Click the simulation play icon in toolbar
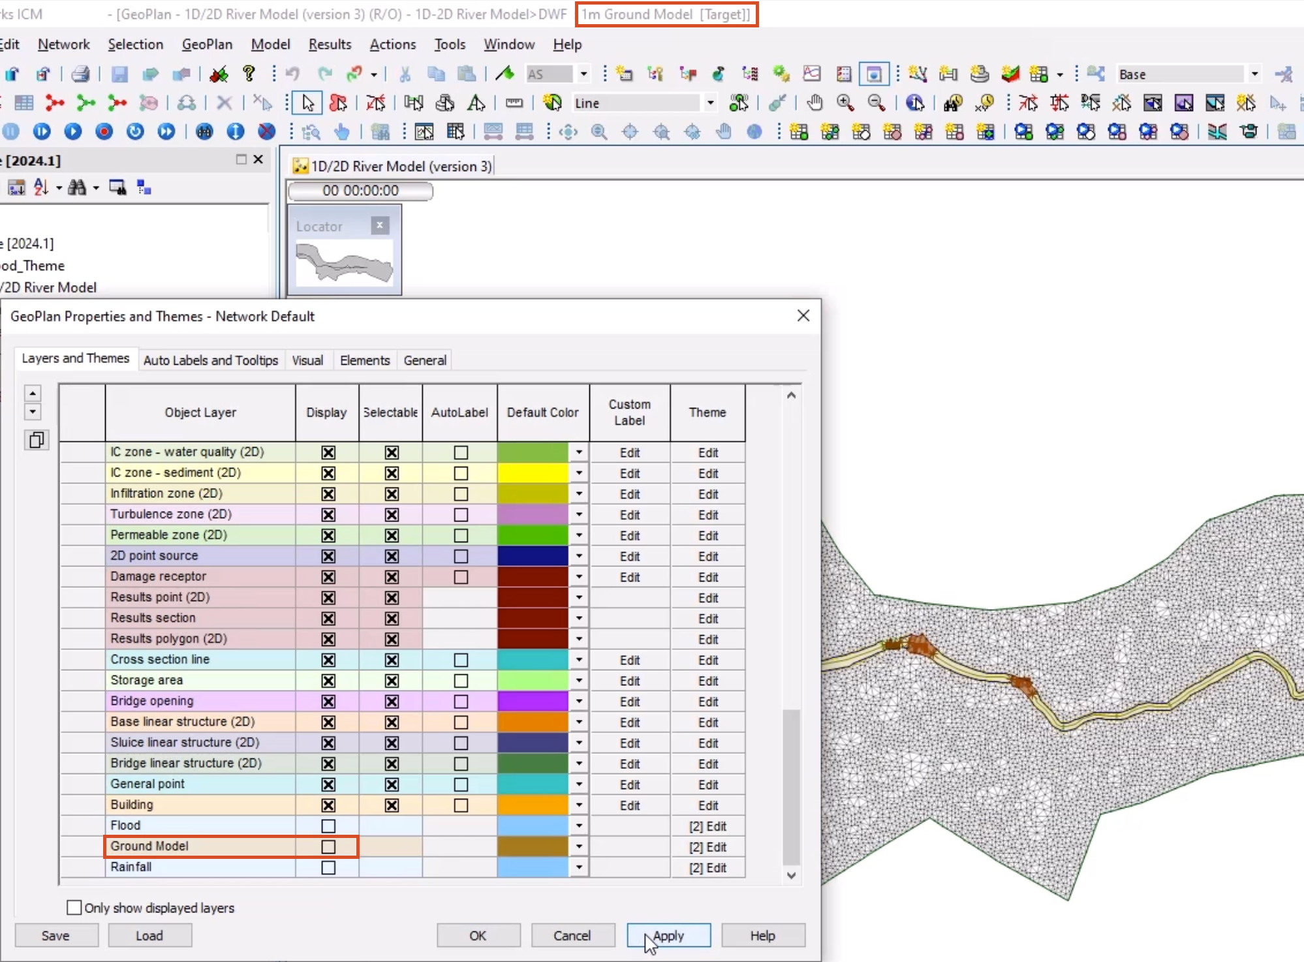The image size is (1304, 962). tap(73, 132)
